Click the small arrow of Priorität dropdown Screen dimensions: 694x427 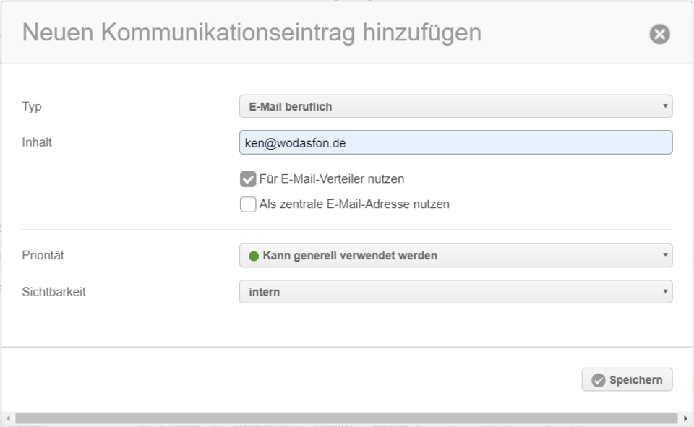click(665, 255)
